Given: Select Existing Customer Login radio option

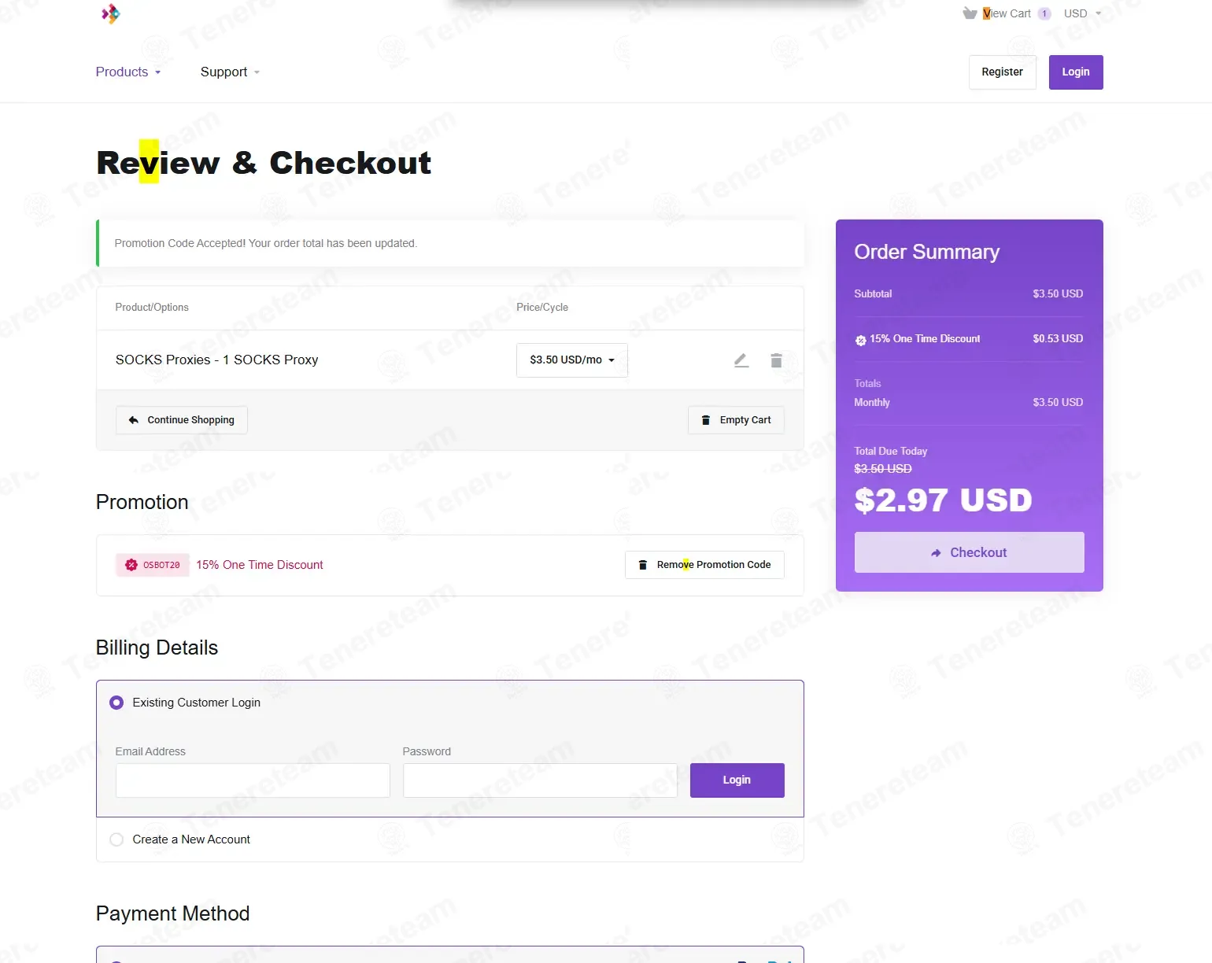Looking at the screenshot, I should (x=116, y=703).
